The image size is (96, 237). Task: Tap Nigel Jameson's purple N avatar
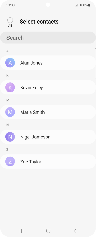point(10,137)
